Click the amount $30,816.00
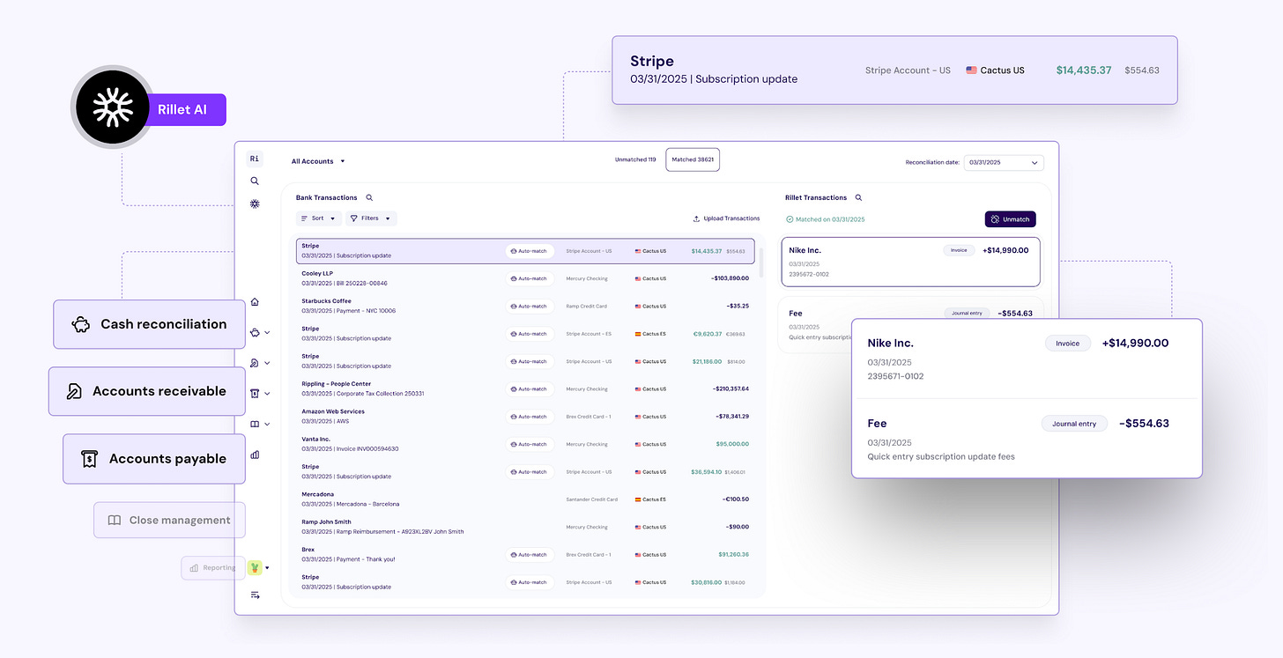 point(706,582)
